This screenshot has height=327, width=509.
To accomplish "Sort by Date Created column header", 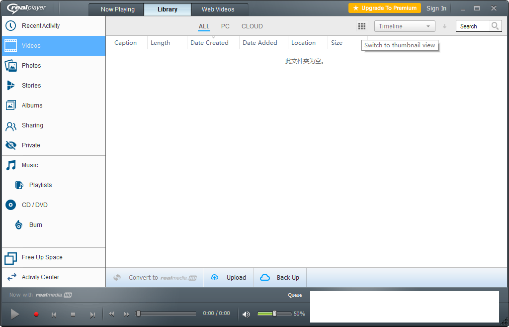I will (209, 43).
